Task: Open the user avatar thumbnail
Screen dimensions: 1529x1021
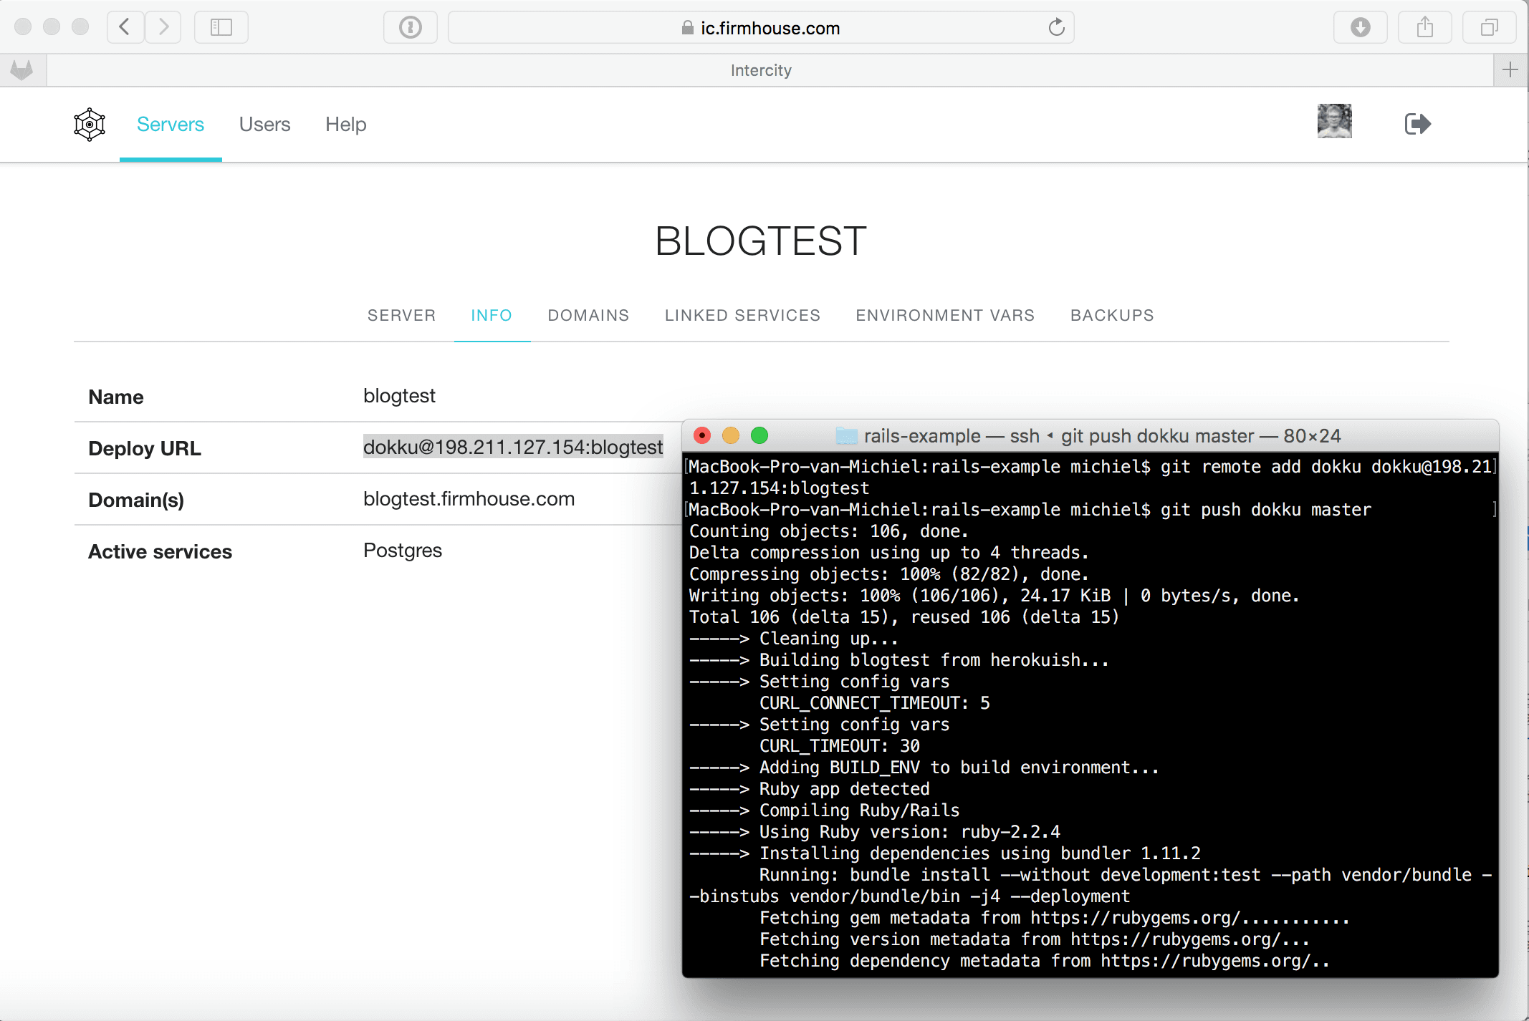Action: 1334,121
